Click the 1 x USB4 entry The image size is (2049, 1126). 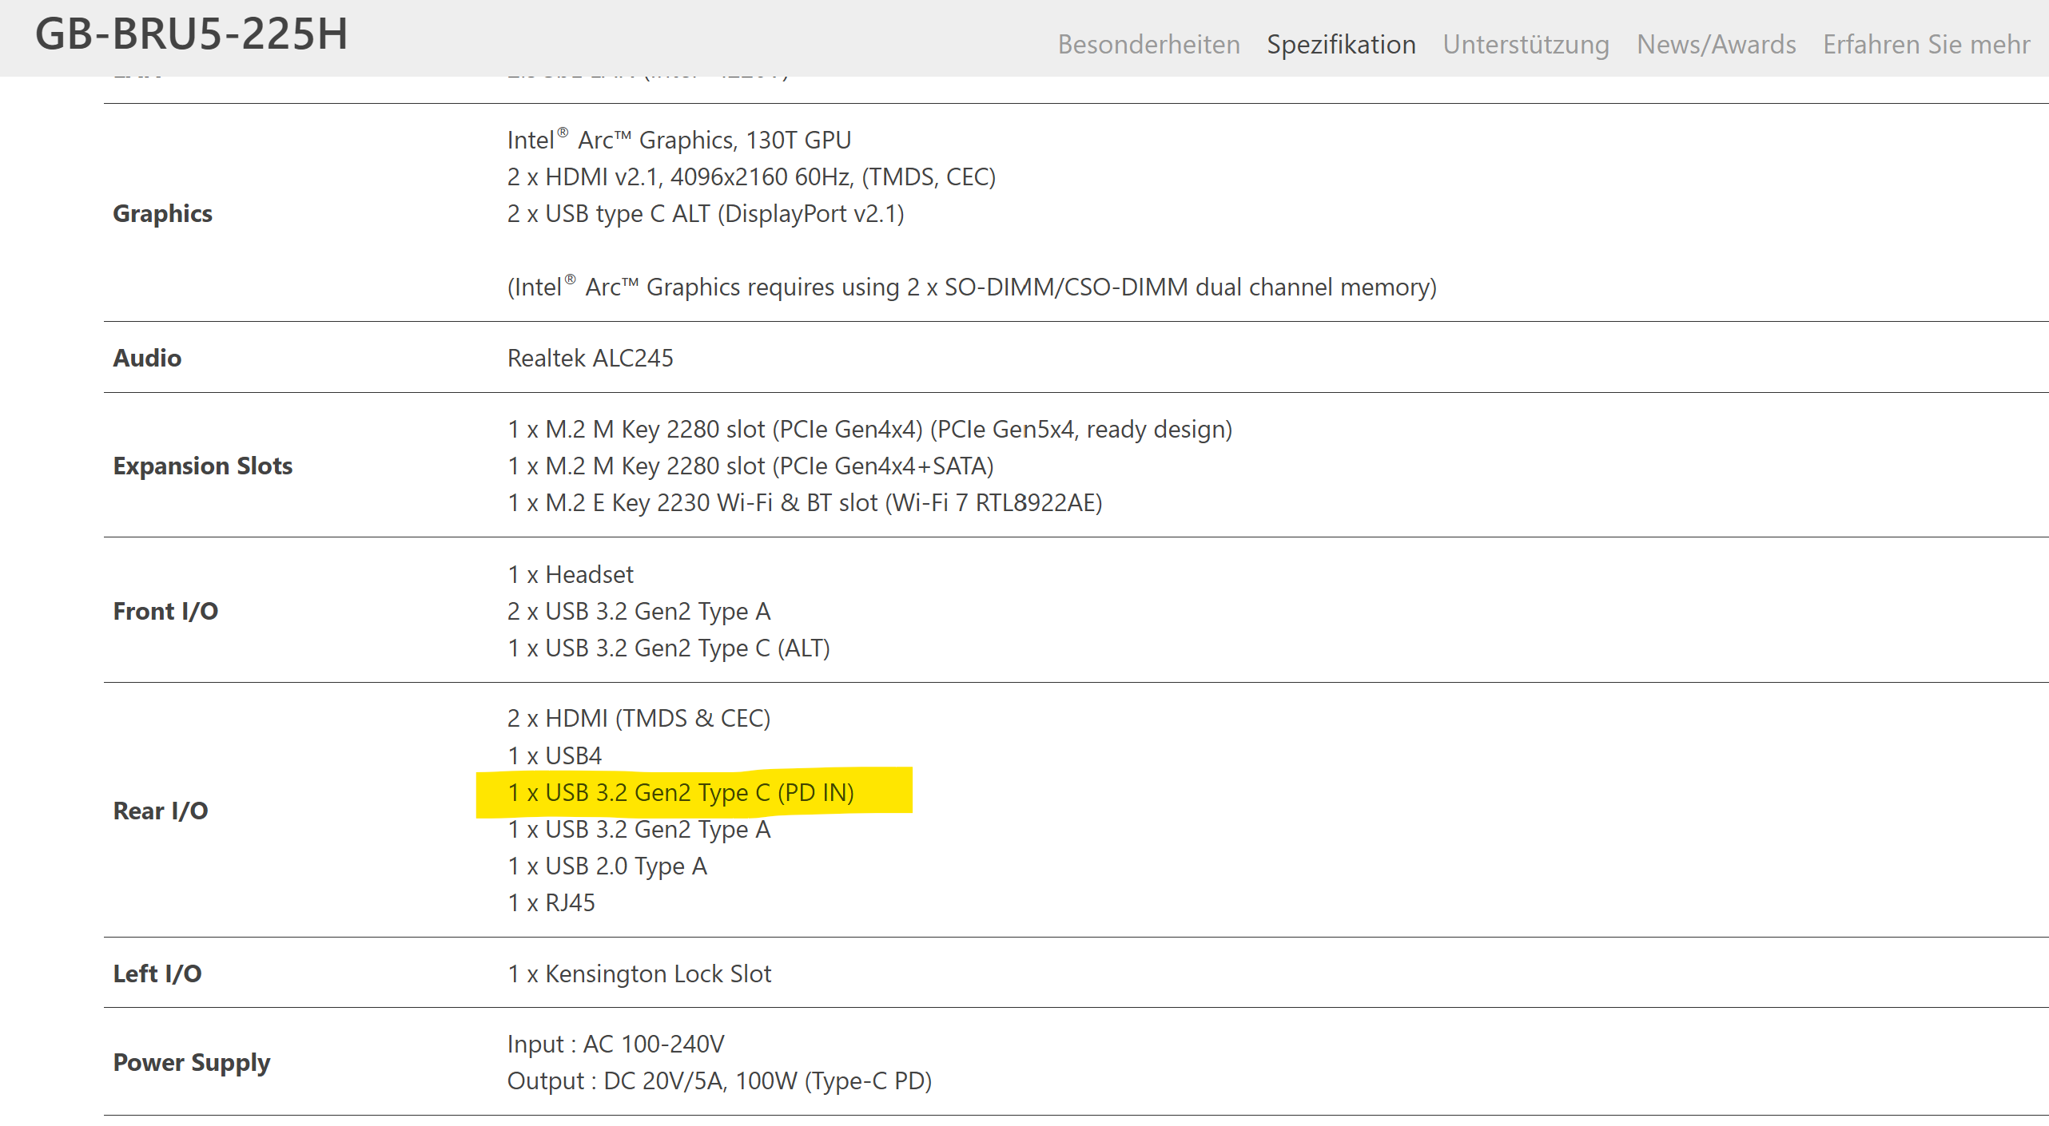[555, 755]
